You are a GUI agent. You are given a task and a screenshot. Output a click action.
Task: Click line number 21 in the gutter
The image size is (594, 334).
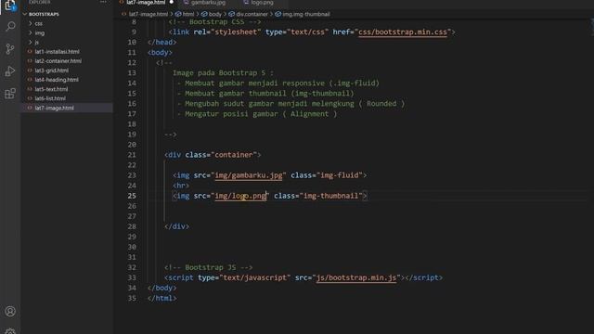[132, 155]
